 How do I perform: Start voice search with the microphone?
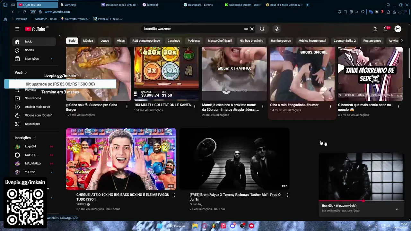click(277, 29)
